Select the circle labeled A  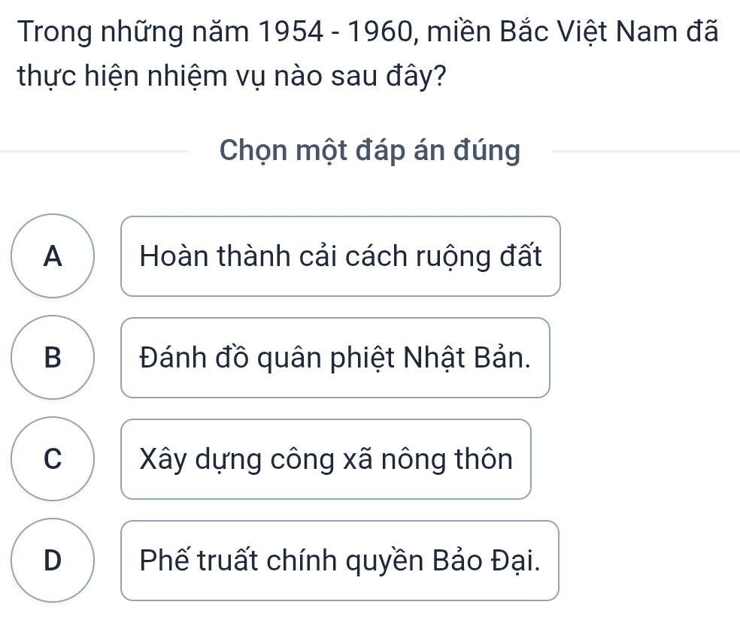(x=53, y=256)
